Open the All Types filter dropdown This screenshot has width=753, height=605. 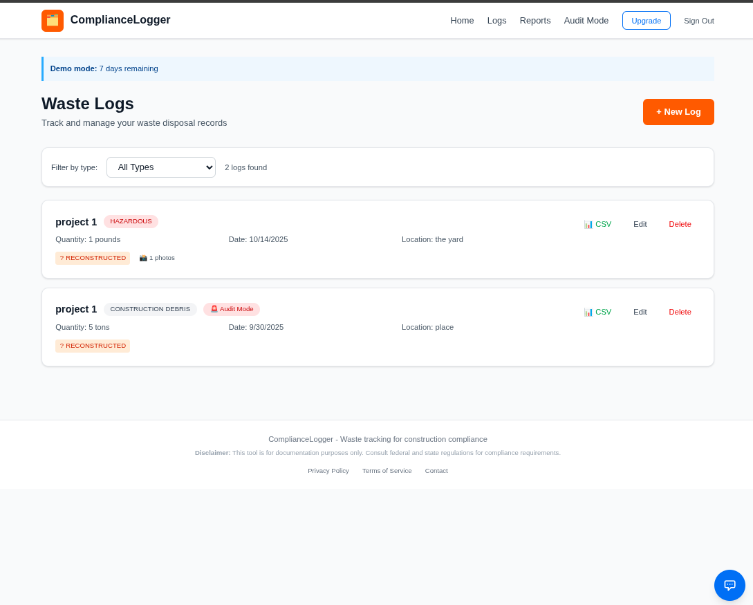coord(161,167)
